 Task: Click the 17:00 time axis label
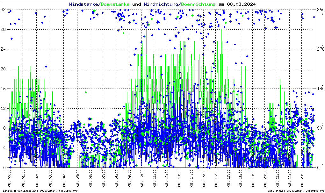coord(228,178)
